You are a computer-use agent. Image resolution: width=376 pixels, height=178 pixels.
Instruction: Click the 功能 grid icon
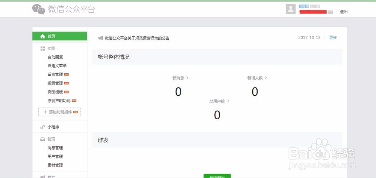pos(43,49)
